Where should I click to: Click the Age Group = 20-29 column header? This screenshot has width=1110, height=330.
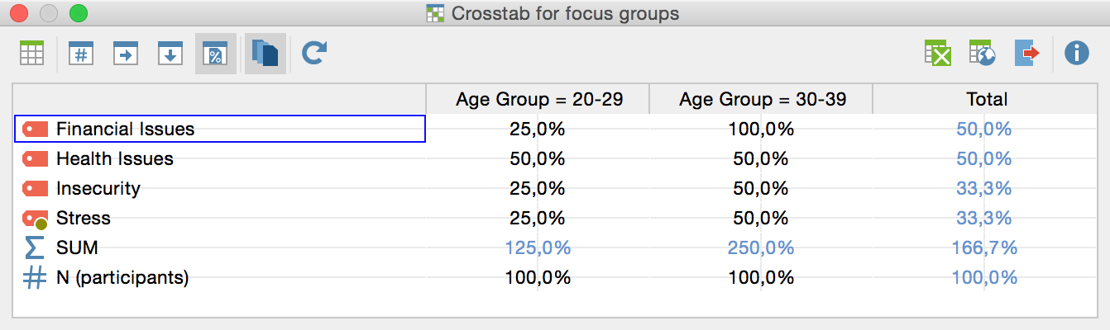(x=538, y=99)
